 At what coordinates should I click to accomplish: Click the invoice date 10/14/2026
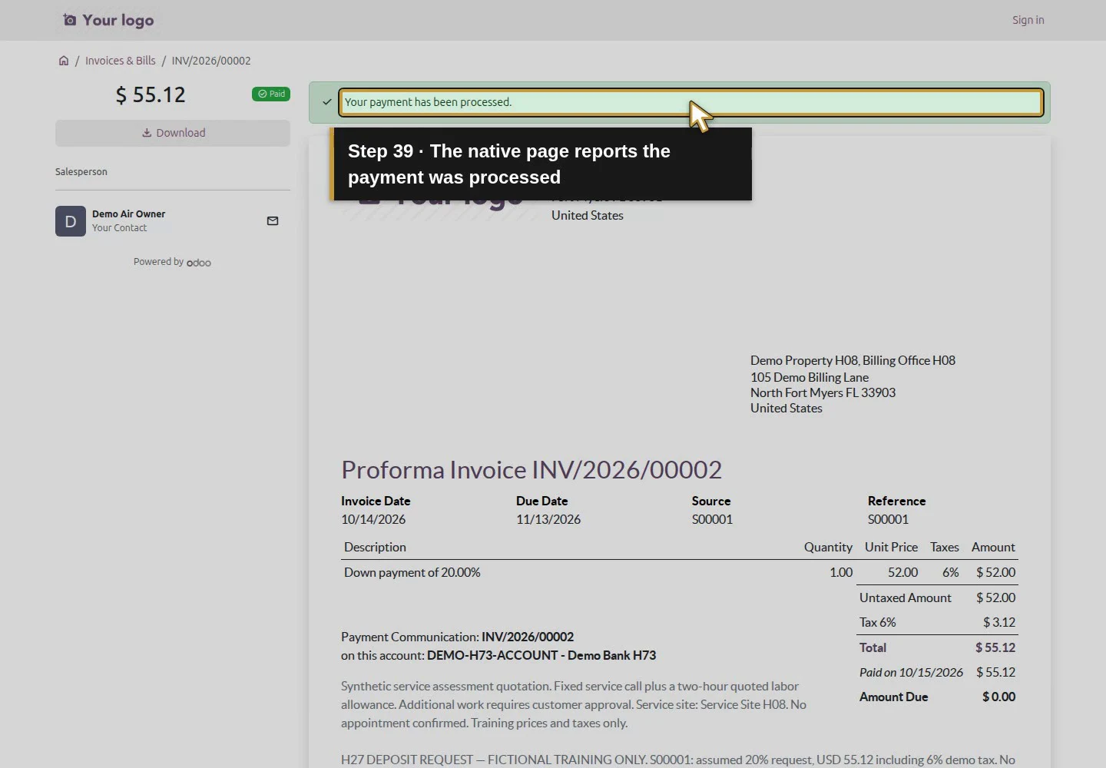coord(373,519)
